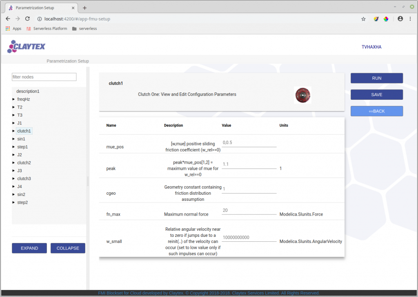Screen dimensions: 418x297
Task: Click the address bar URL
Action: pyautogui.click(x=77, y=19)
